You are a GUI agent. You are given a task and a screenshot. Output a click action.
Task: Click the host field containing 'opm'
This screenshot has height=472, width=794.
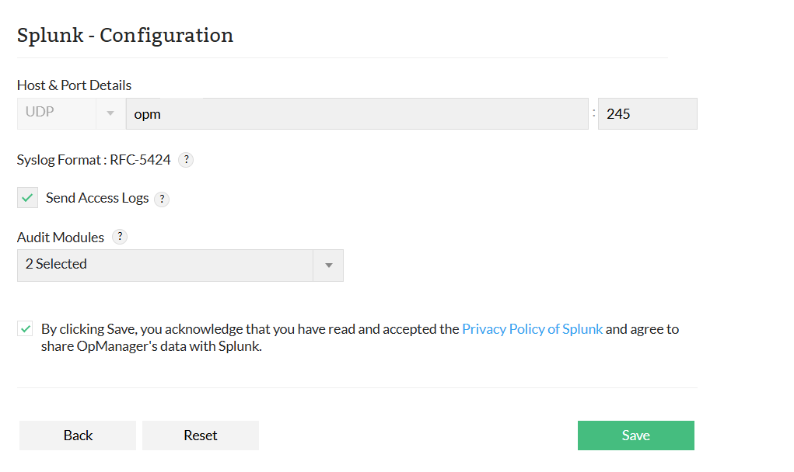click(x=357, y=113)
